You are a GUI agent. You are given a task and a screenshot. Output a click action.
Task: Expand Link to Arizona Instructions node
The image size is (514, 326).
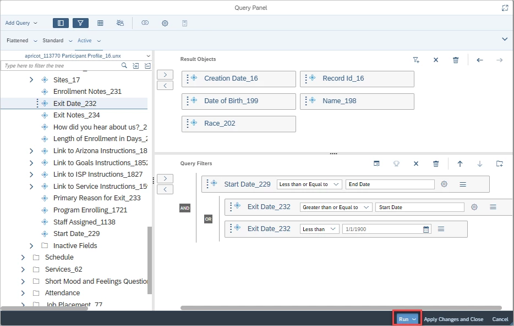(31, 151)
